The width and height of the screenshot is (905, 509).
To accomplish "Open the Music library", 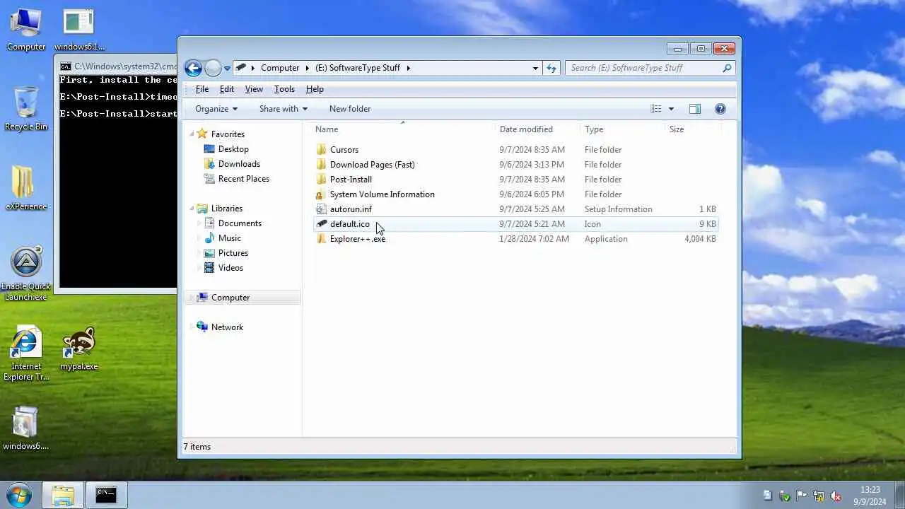I will [x=230, y=238].
